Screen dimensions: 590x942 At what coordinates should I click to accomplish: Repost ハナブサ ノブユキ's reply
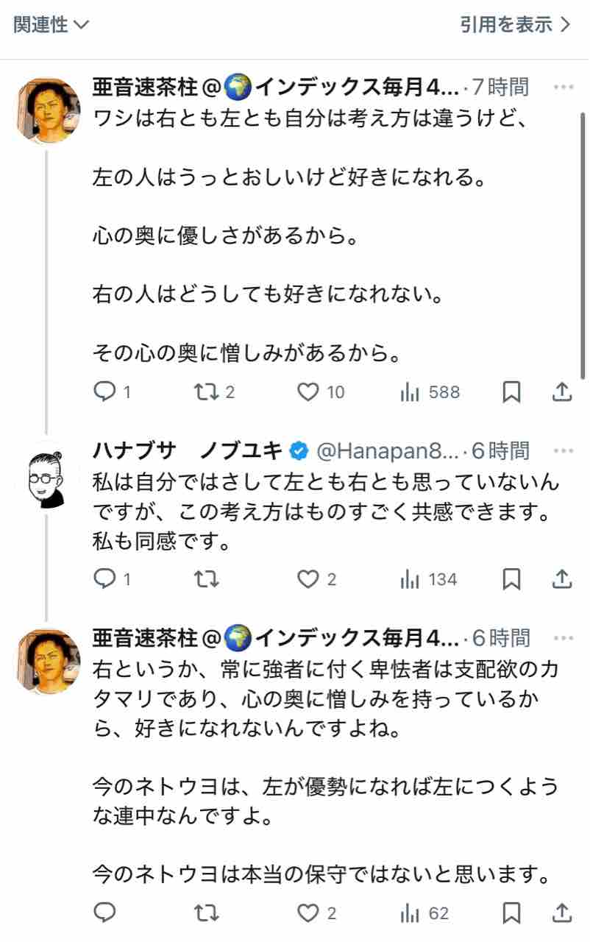coord(205,579)
